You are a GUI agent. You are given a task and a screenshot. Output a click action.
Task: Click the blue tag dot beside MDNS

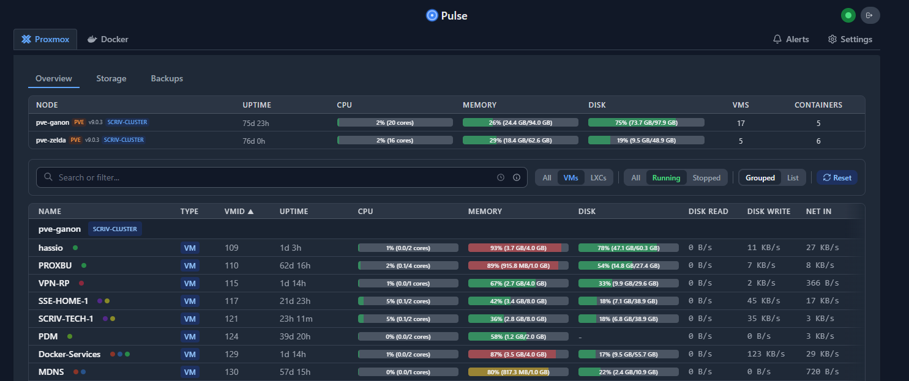click(83, 372)
